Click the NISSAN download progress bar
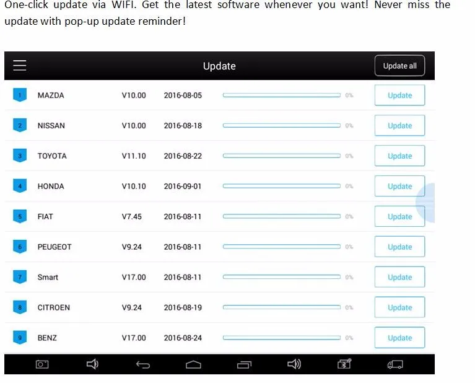This screenshot has height=383, width=475. [282, 126]
